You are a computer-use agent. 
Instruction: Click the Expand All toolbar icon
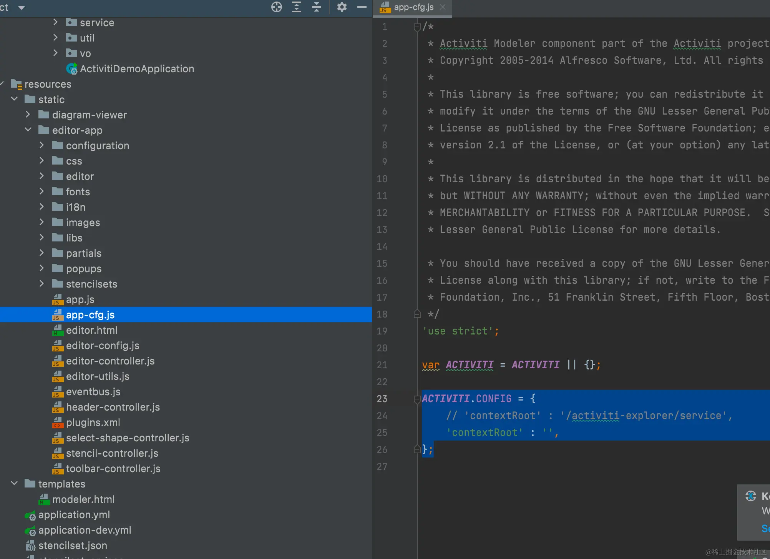pos(296,7)
